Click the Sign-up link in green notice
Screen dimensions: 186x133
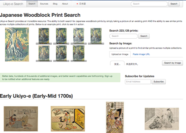tap(108, 76)
